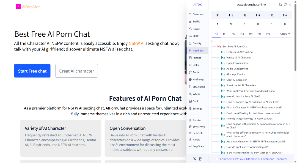Image resolution: width=297 pixels, height=163 pixels.
Task: Switch to the H2 filter tab
Action: [233, 34]
